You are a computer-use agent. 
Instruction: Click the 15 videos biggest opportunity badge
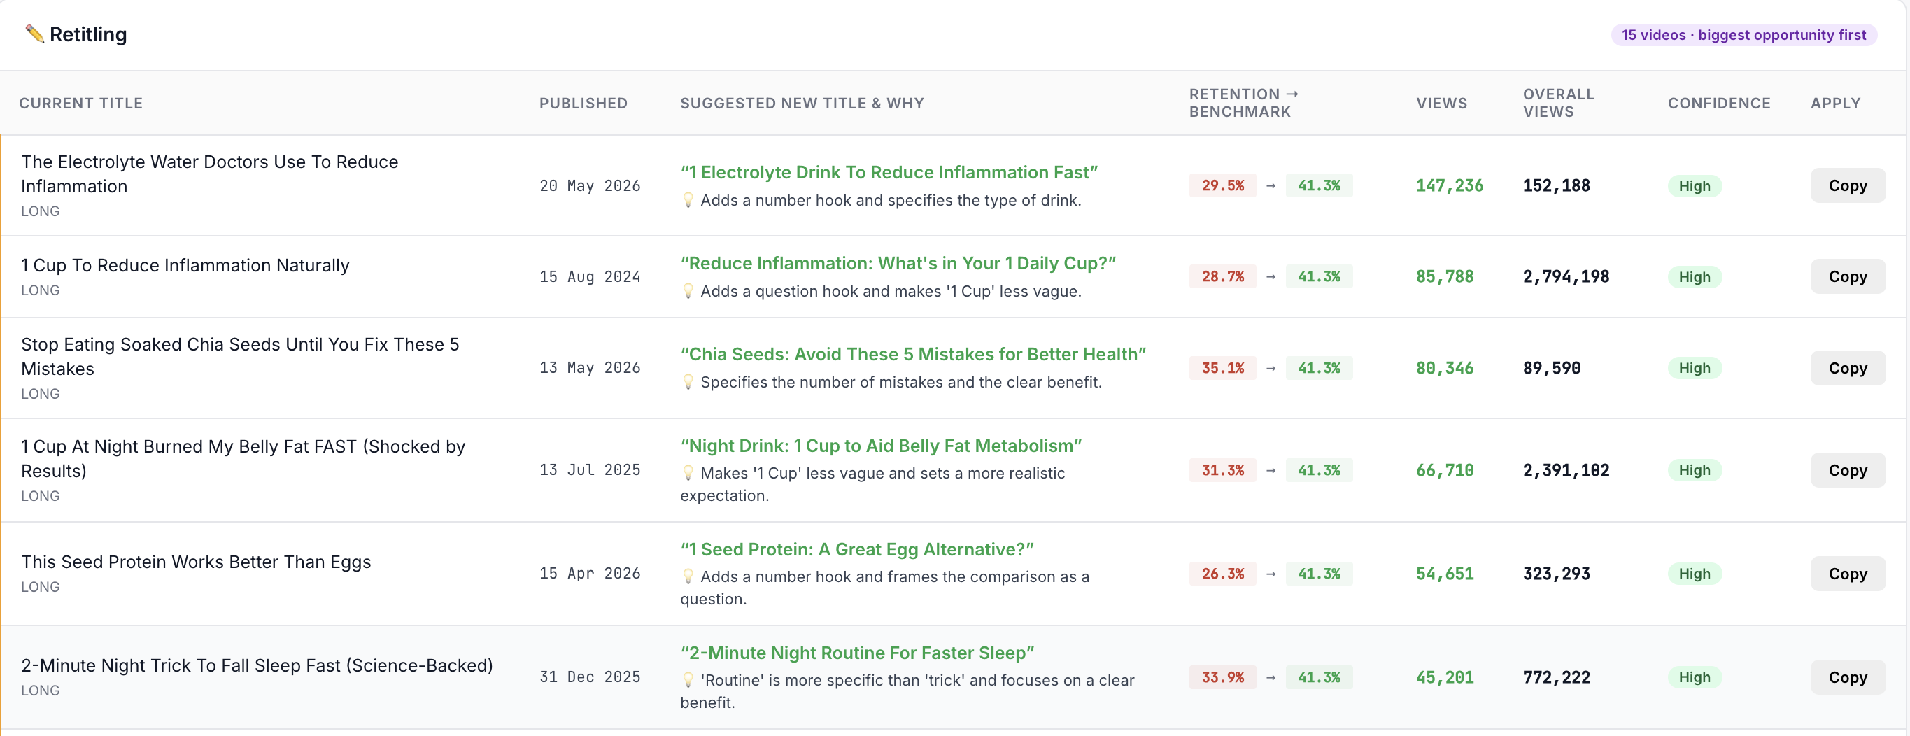1743,35
